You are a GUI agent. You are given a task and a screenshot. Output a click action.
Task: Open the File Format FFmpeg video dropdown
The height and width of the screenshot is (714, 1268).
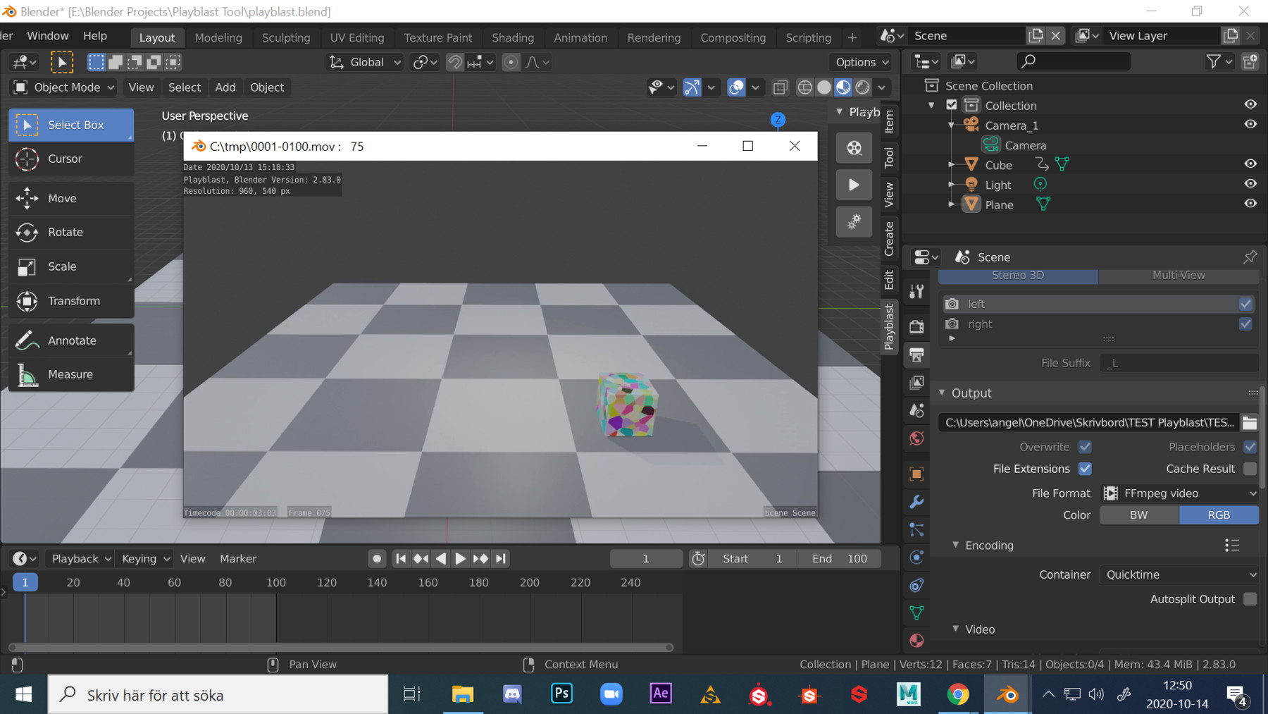[x=1179, y=493]
